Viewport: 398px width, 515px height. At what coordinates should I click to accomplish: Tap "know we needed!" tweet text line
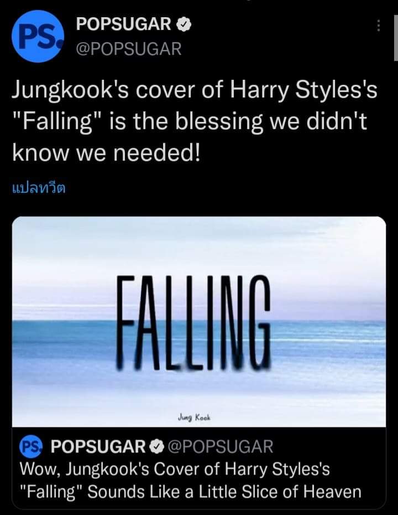106,153
